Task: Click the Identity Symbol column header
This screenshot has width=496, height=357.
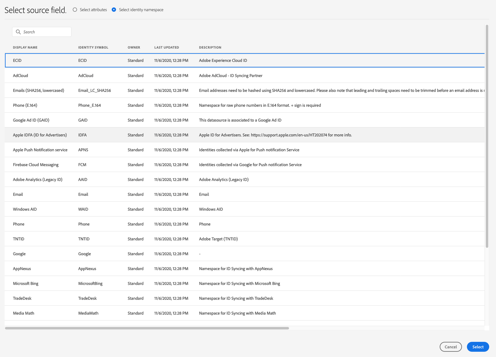Action: (93, 47)
